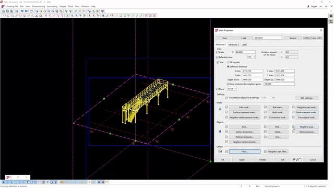Toggle the Place checkbox
Image resolution: width=334 pixels, height=188 pixels.
tap(217, 89)
